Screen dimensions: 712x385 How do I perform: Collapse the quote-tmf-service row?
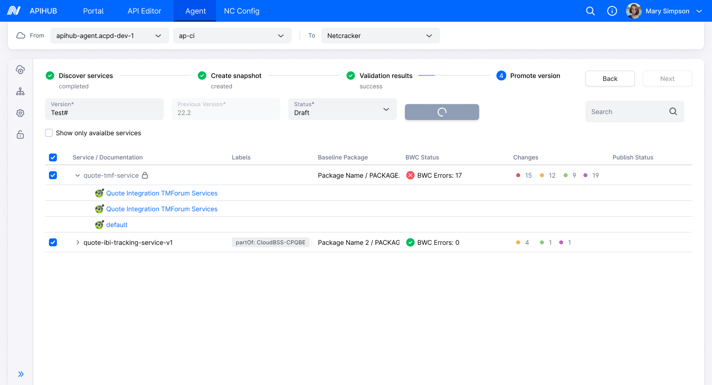tap(78, 175)
